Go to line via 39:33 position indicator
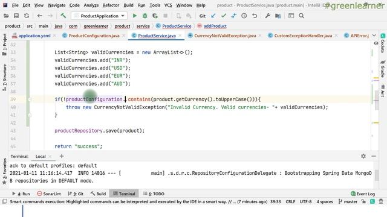Screen dimensions: 387x217 pos(276,201)
